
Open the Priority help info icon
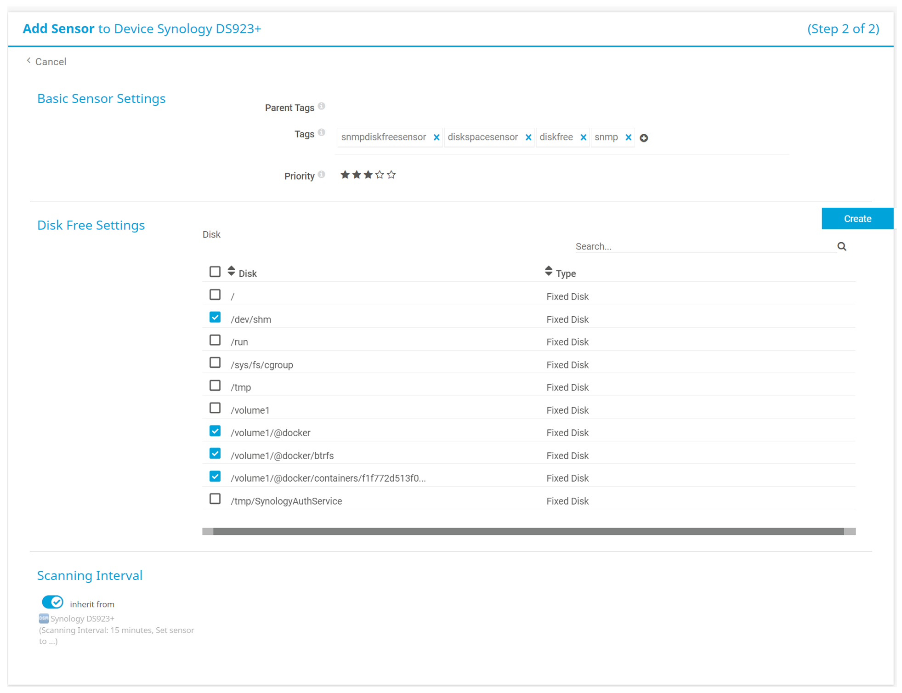[322, 175]
